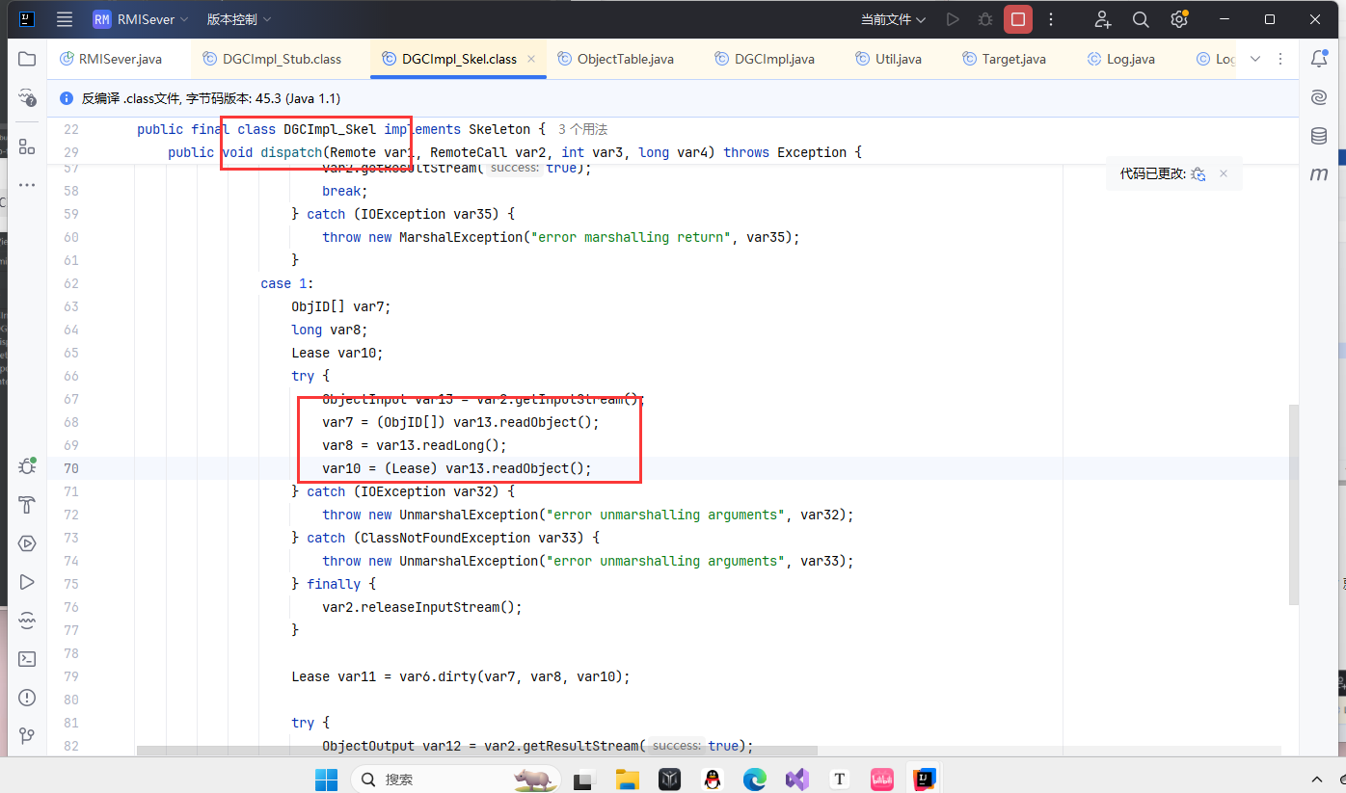Click the Stop run button
1346x793 pixels.
click(x=1017, y=19)
